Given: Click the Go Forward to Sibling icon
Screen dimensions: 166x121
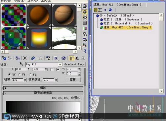Looking at the screenshot, I should pyautogui.click(x=83, y=58).
